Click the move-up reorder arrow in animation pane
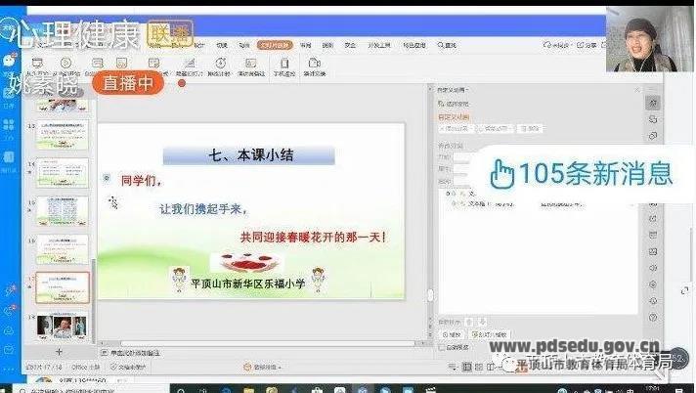Image resolution: width=696 pixels, height=393 pixels. click(467, 321)
